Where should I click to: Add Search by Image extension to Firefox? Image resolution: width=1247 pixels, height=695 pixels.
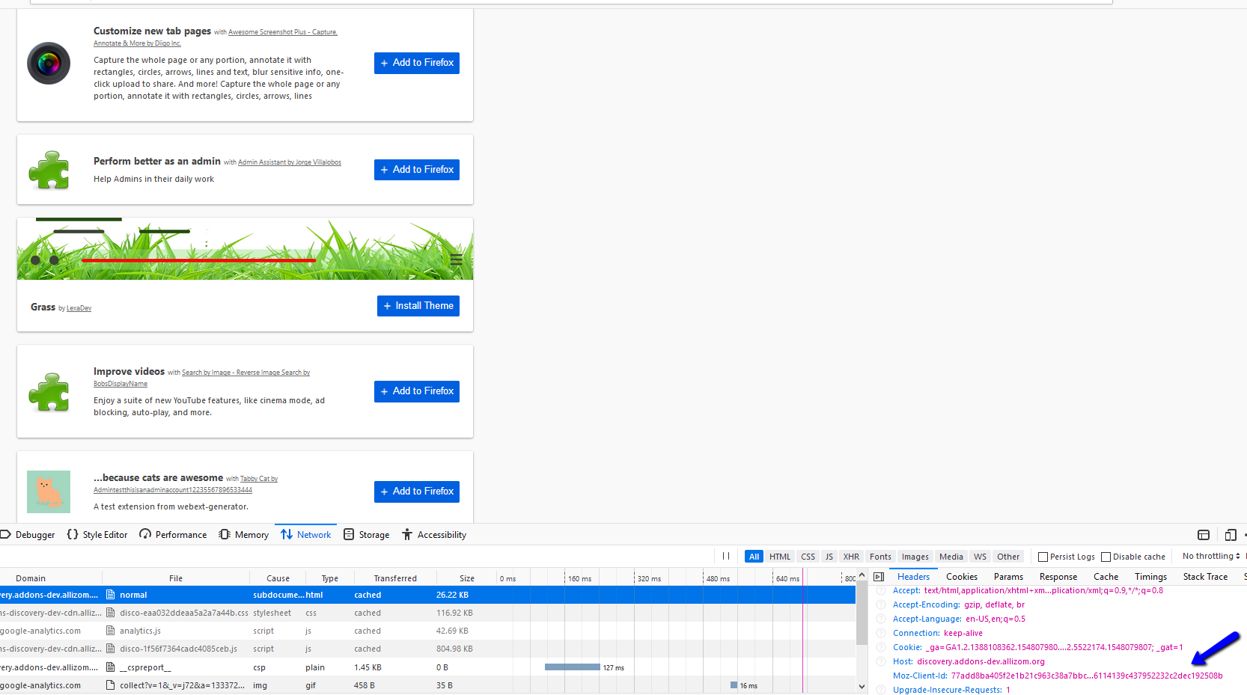coord(417,391)
